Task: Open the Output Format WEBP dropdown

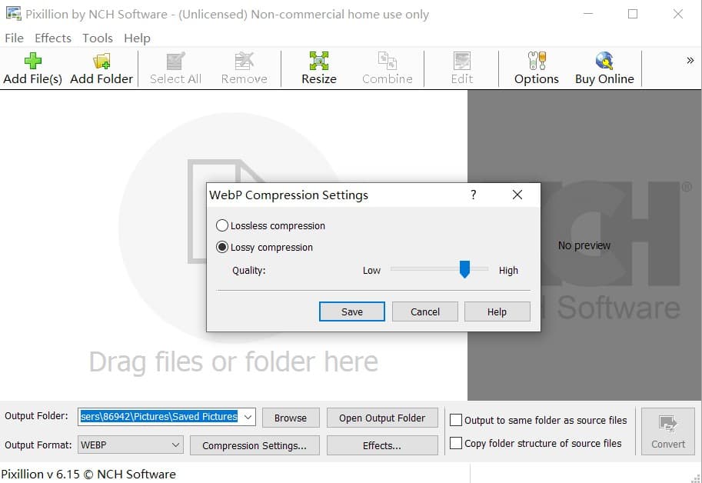Action: click(x=175, y=445)
